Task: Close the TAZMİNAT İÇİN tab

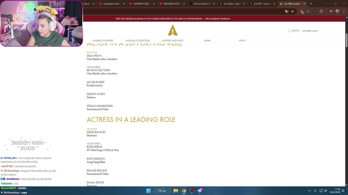Action: (154, 4)
